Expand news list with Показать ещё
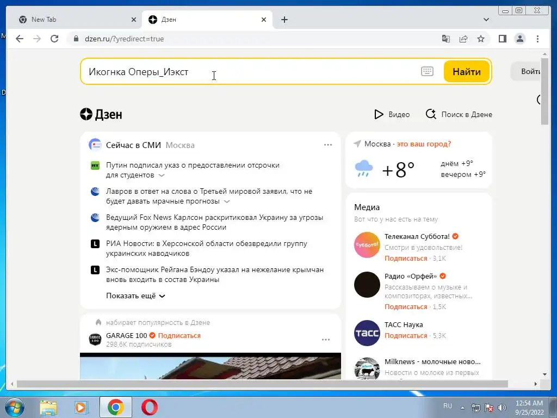 135,296
